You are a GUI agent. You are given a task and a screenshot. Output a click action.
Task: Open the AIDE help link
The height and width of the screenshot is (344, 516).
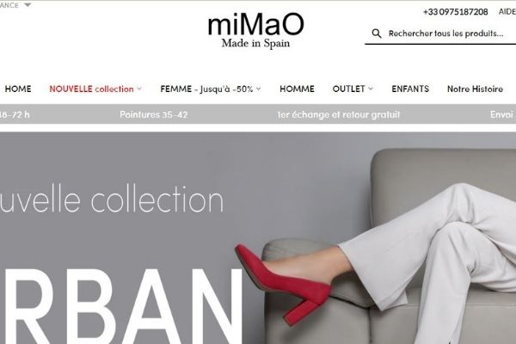pyautogui.click(x=507, y=12)
